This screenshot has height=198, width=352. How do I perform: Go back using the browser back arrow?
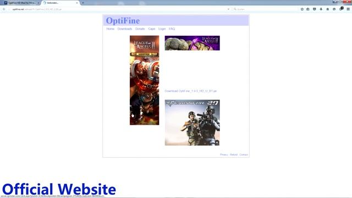4,9
